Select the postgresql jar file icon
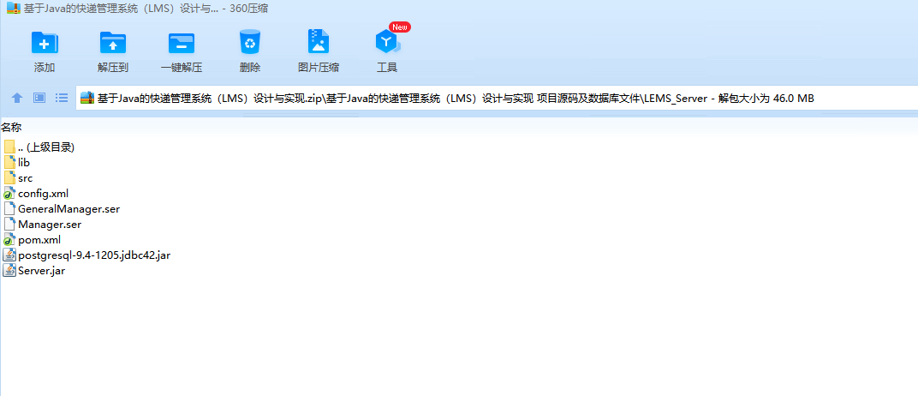918x396 pixels. (9, 255)
